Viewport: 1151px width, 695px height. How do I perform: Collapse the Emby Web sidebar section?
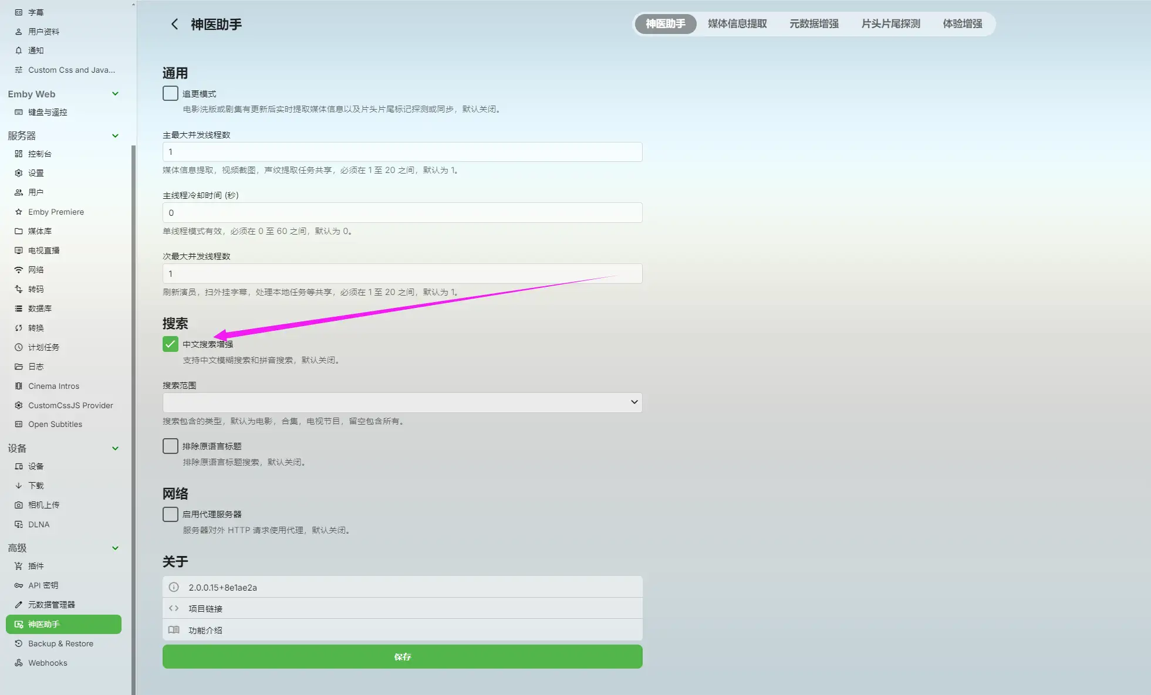point(115,94)
